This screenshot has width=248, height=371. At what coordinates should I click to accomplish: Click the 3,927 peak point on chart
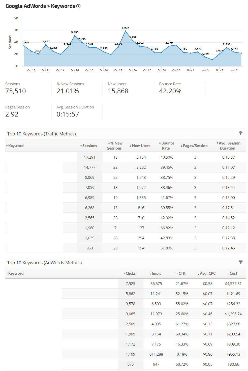coord(125,31)
